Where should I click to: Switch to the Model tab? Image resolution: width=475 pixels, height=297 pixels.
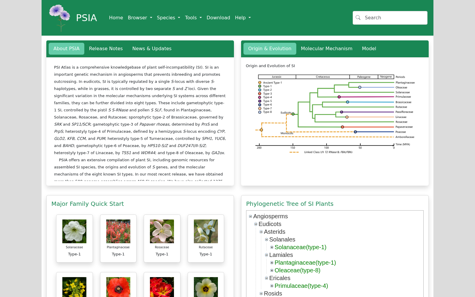pyautogui.click(x=369, y=49)
